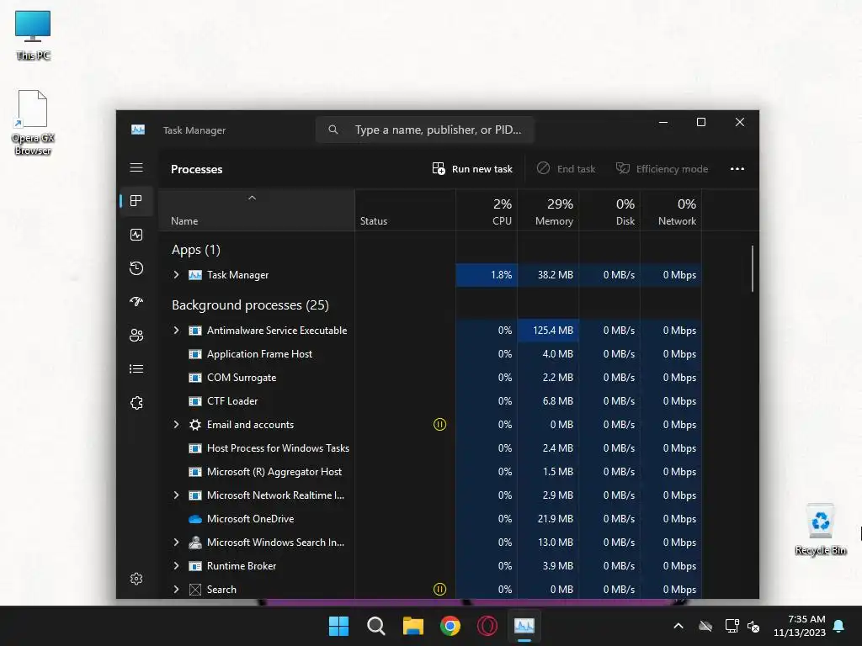Launch Opera from the taskbar
The image size is (862, 646).
487,626
